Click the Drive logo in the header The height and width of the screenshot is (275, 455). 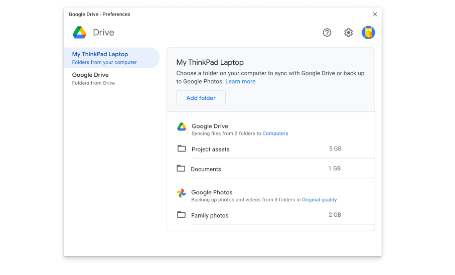click(x=80, y=33)
